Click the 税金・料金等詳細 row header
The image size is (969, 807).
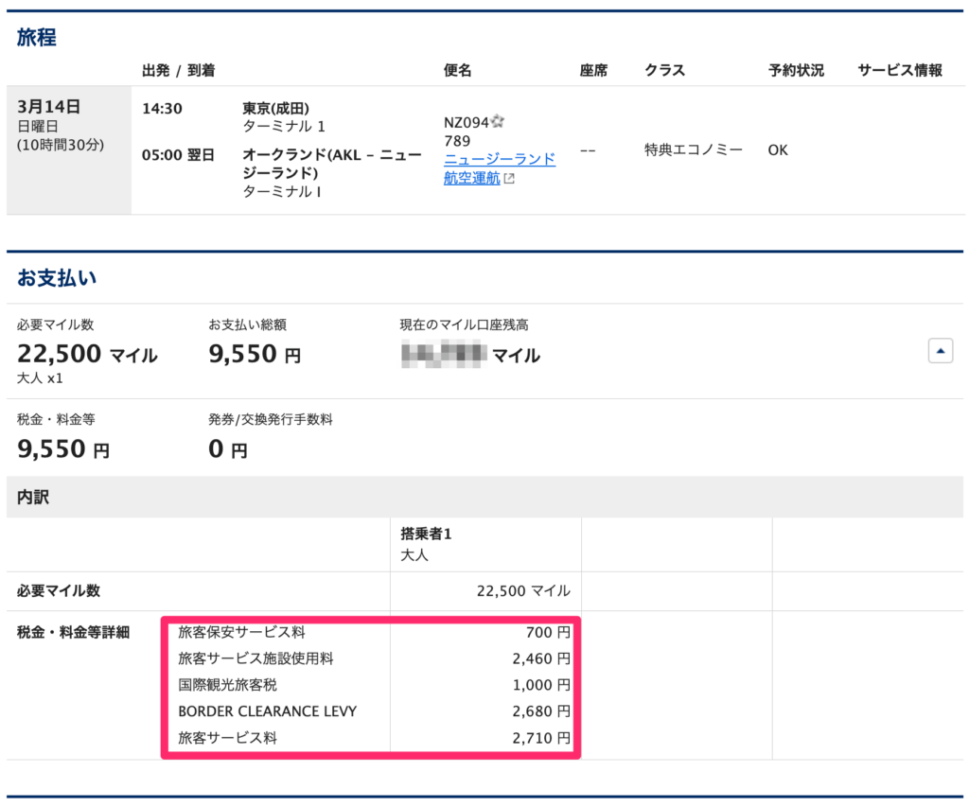73,632
